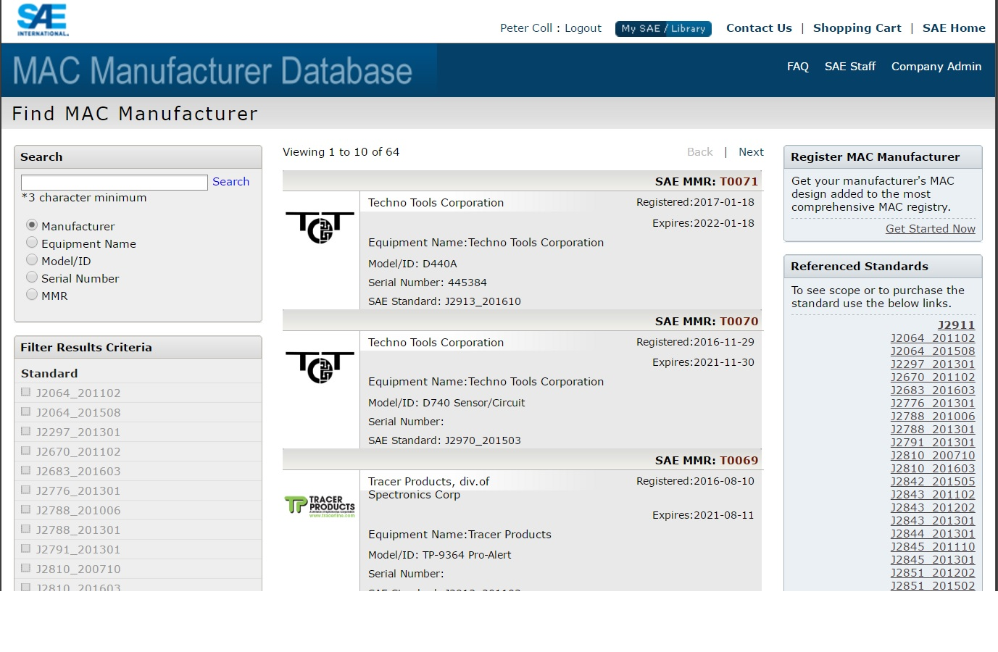
Task: Click Get Started Now link
Action: click(x=930, y=229)
